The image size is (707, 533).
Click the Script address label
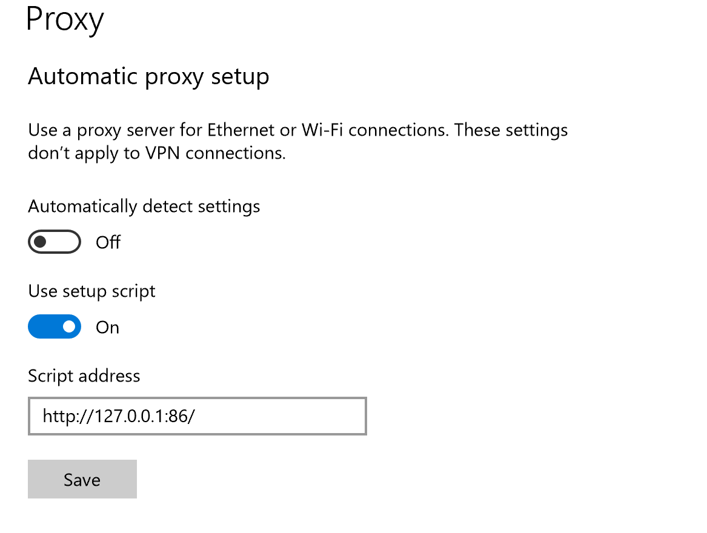[84, 376]
